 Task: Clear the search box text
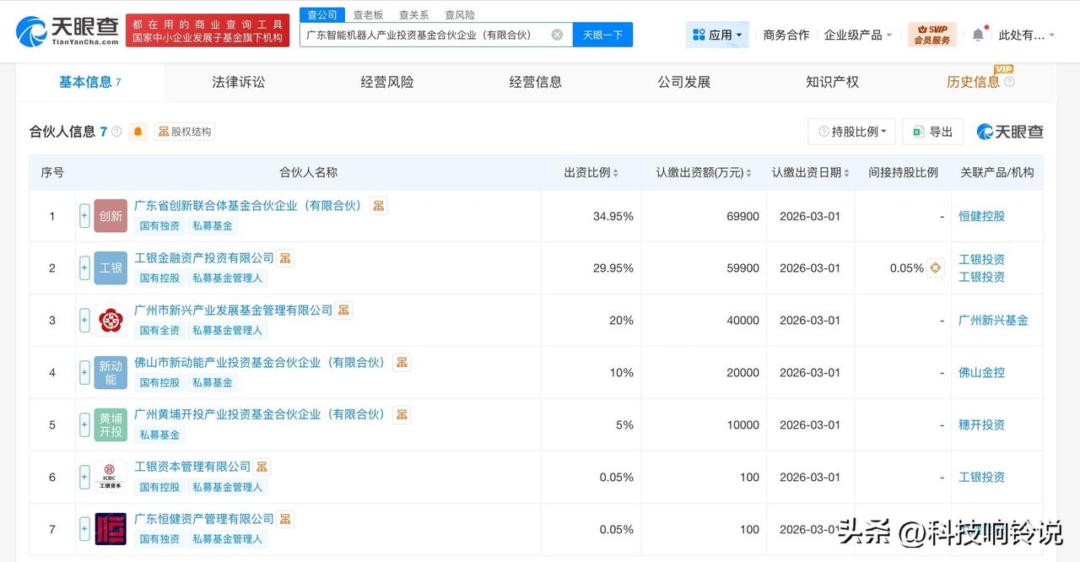[557, 35]
